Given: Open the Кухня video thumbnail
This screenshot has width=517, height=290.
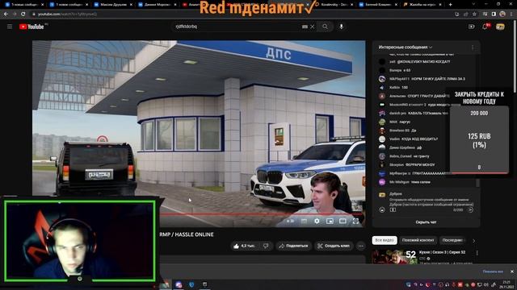Looking at the screenshot, I should point(394,256).
